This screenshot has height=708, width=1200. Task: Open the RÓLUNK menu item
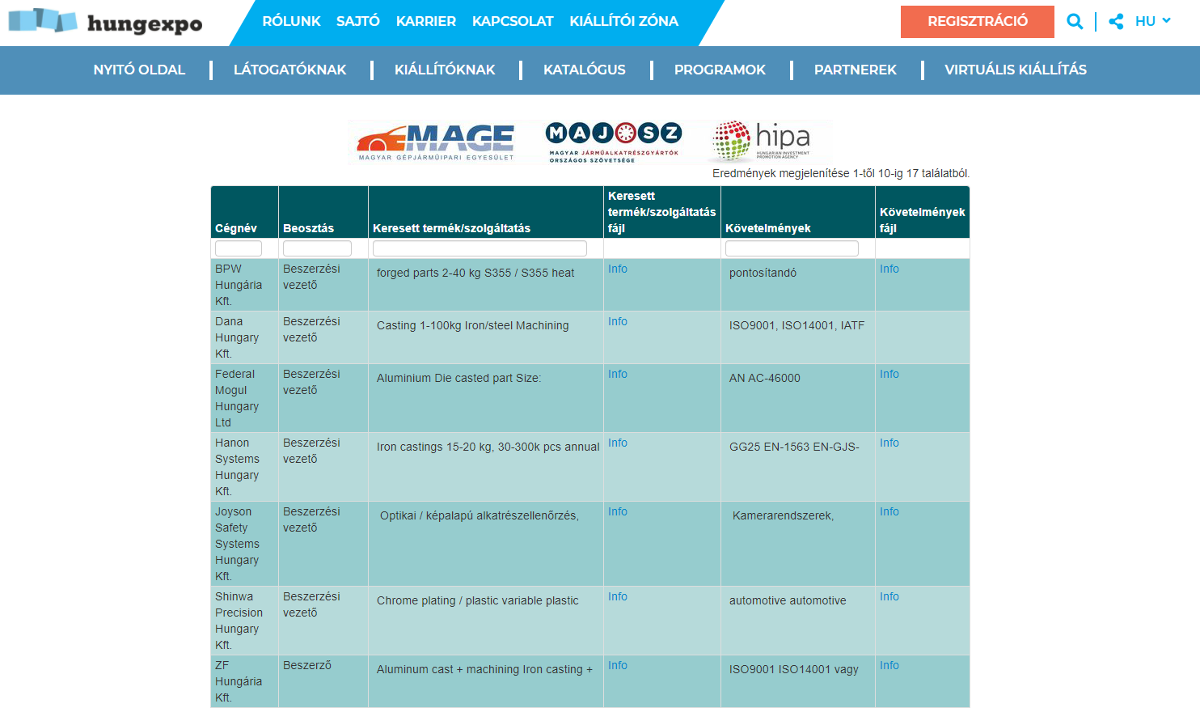[291, 21]
